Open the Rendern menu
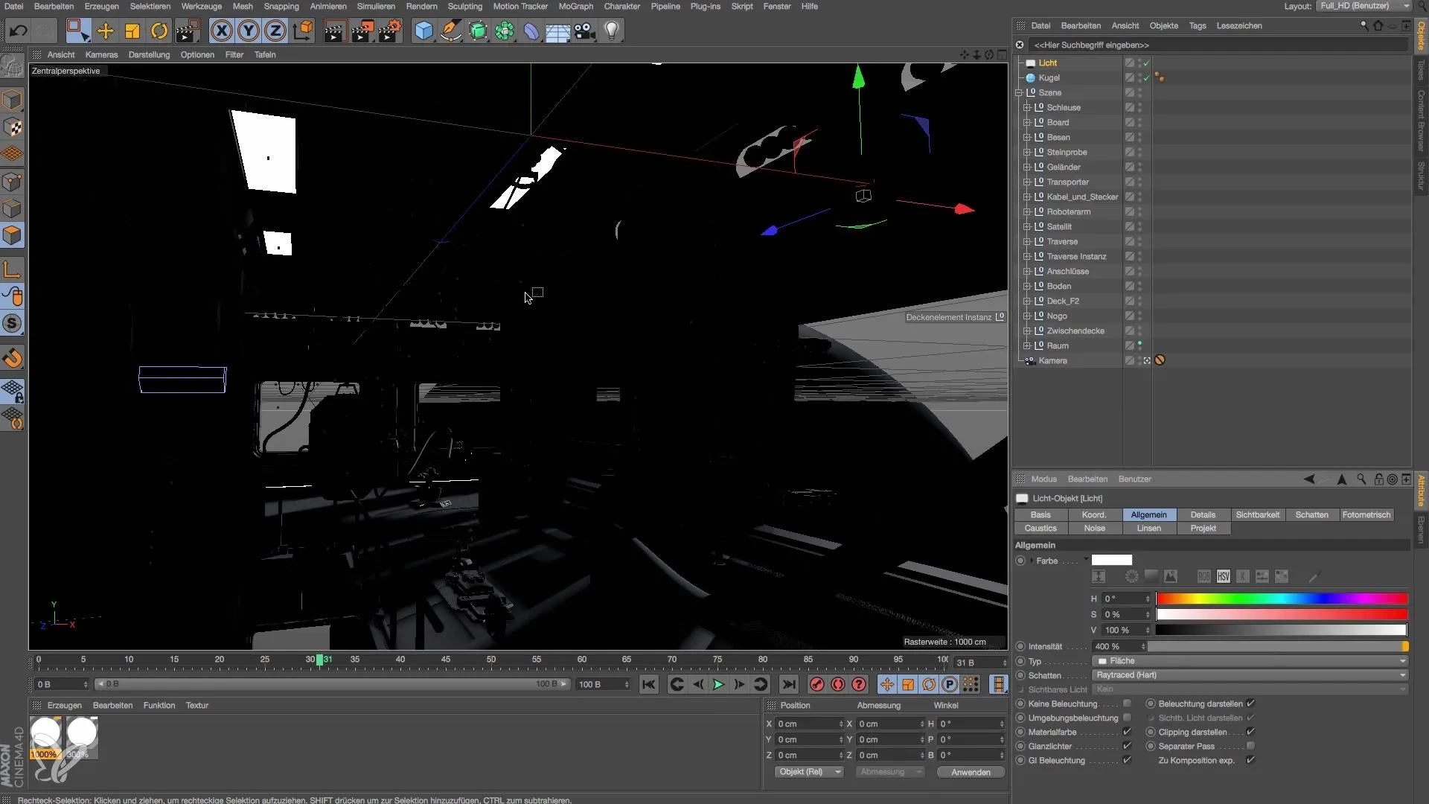Image resolution: width=1429 pixels, height=804 pixels. pyautogui.click(x=421, y=6)
